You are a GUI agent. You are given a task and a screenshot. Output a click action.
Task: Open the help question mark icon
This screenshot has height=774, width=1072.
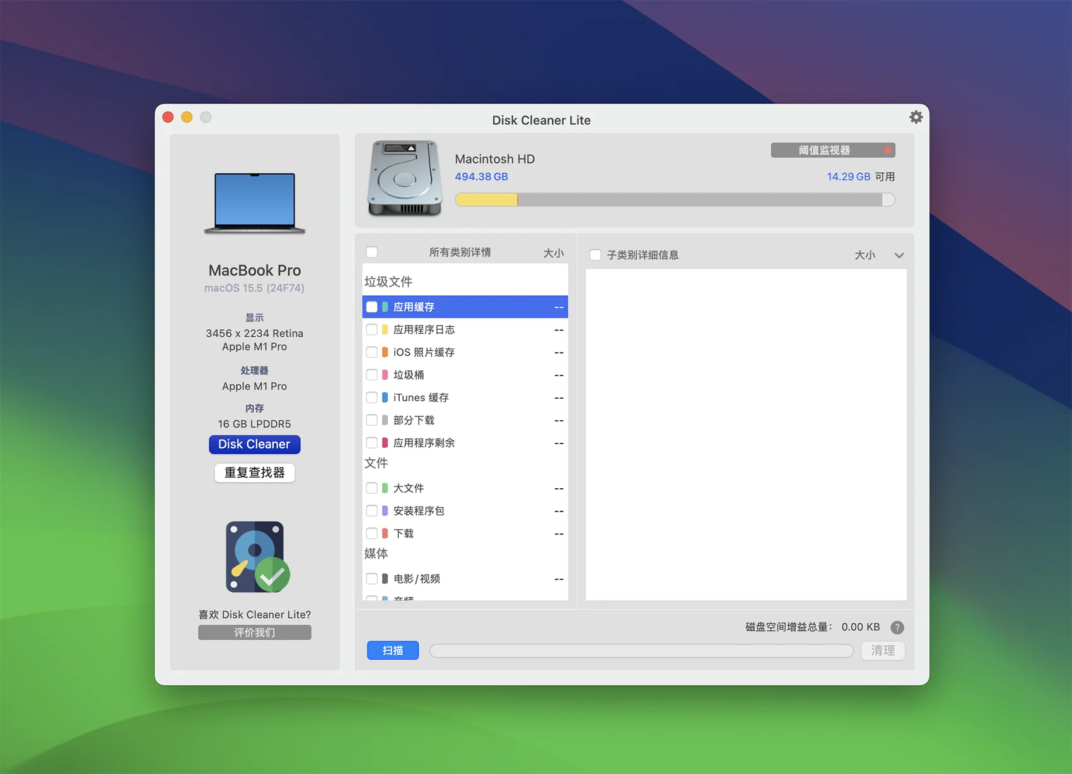pyautogui.click(x=897, y=627)
